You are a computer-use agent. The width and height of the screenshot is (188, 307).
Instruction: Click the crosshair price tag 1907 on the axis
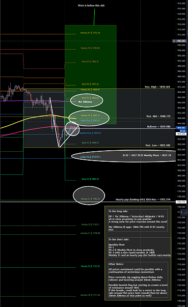[x=181, y=41]
